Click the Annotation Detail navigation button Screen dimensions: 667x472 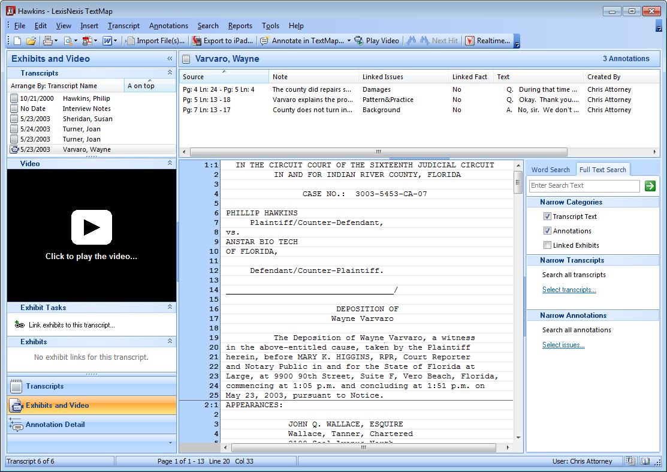(x=92, y=425)
